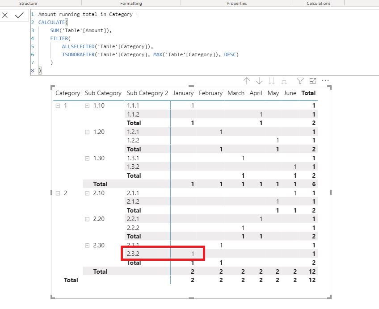The height and width of the screenshot is (309, 379).
Task: Collapse Sub Category 2.10
Action: pos(87,193)
